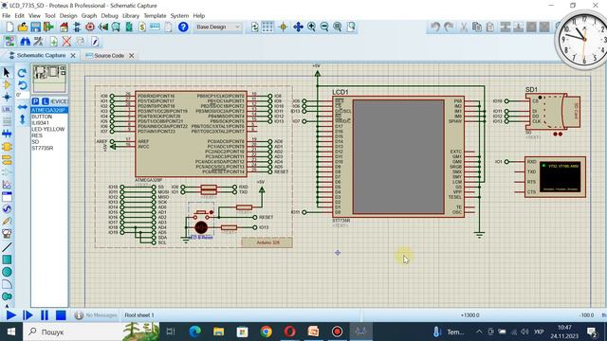Select Graph Mode chart tool
The image size is (607, 341).
tap(7, 185)
